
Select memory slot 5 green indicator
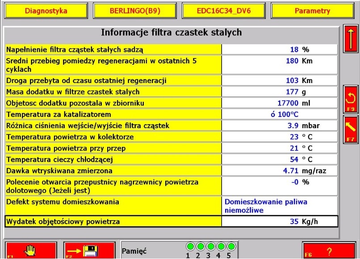coord(231,247)
